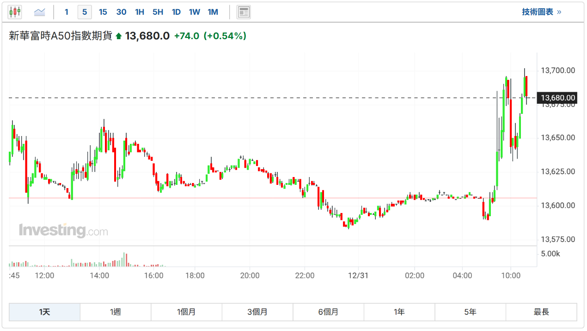Viewport: 587px width, 331px height.
Task: Select the 1 minute interval
Action: [67, 12]
